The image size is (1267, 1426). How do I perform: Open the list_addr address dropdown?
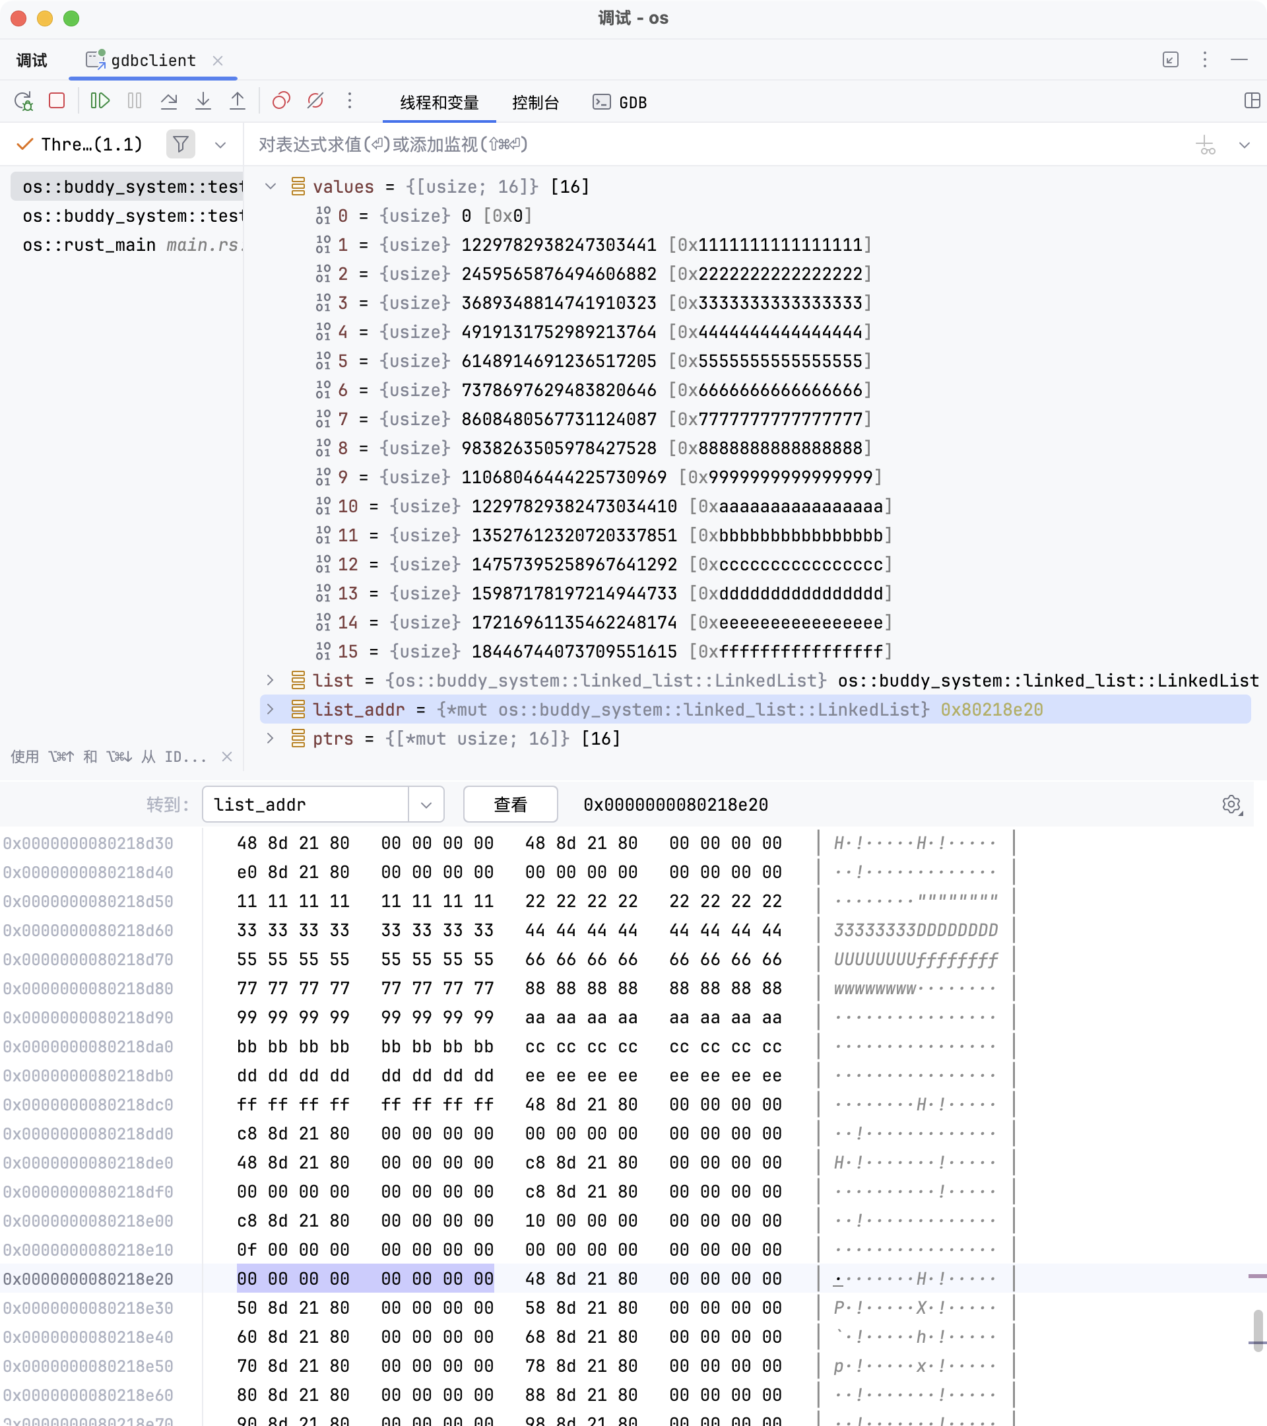(426, 804)
